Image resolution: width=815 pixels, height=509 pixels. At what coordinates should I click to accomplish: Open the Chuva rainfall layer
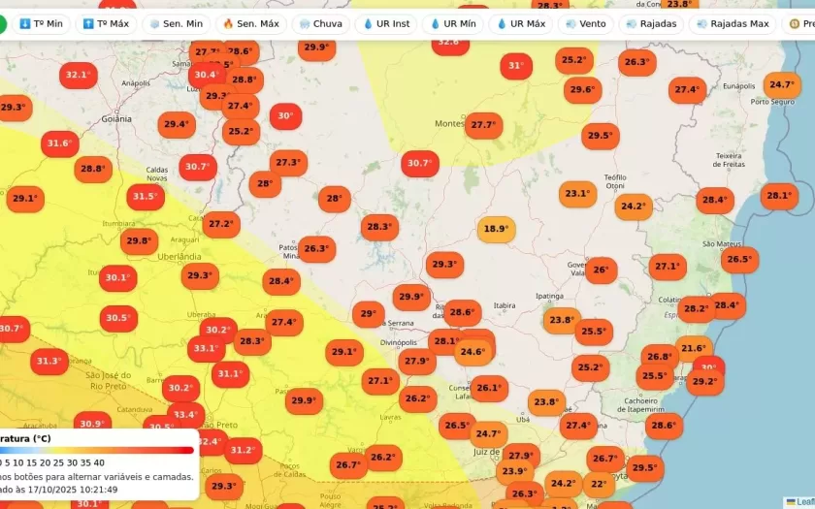(x=320, y=23)
